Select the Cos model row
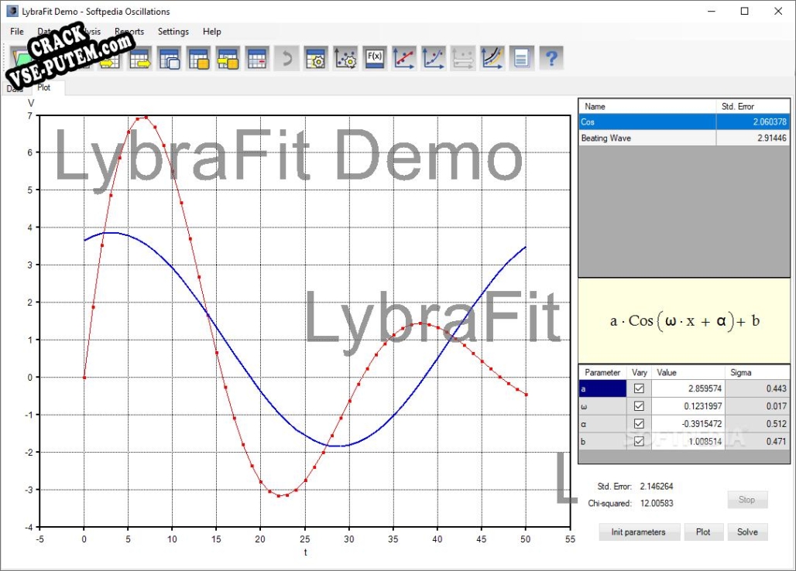This screenshot has width=796, height=571. (684, 121)
